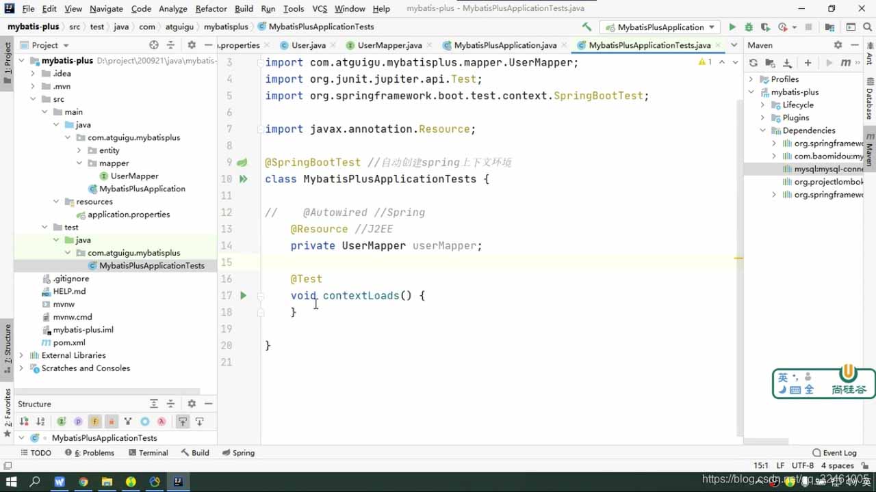Toggle Show Non-Public members in Structure

pyautogui.click(x=111, y=422)
